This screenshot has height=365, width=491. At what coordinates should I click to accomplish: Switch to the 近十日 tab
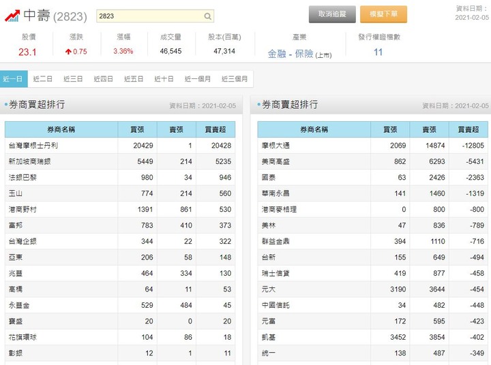click(x=164, y=79)
